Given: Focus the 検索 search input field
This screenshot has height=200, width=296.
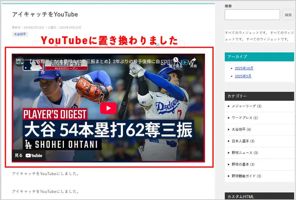Looking at the screenshot, I should coord(252,15).
